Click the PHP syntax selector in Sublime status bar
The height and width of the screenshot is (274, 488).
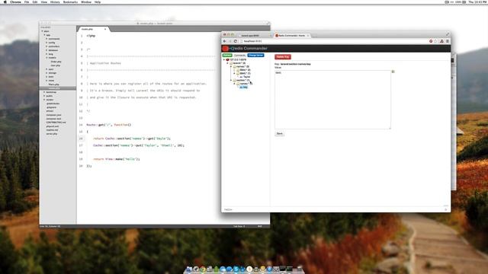pyautogui.click(x=259, y=226)
